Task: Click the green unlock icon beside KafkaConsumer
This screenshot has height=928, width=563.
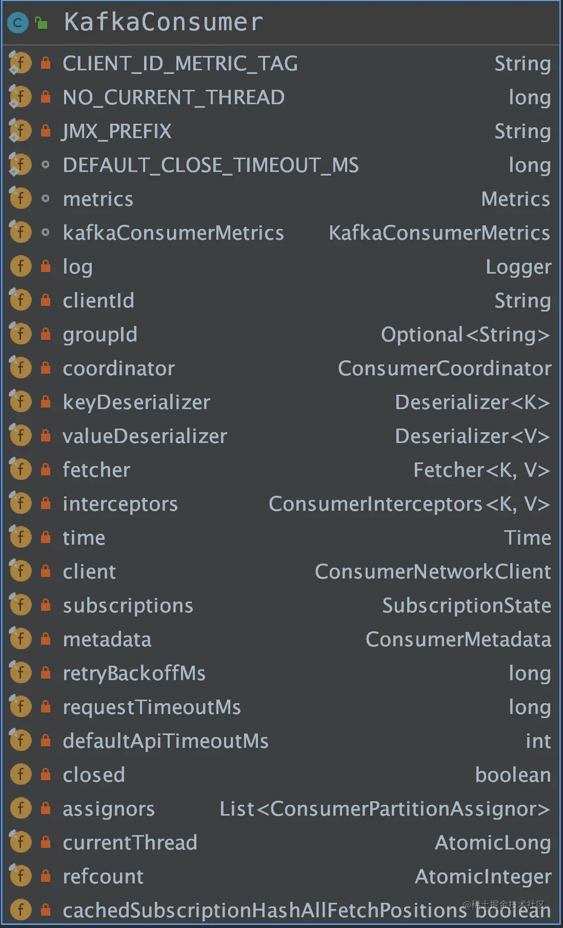Action: coord(41,23)
